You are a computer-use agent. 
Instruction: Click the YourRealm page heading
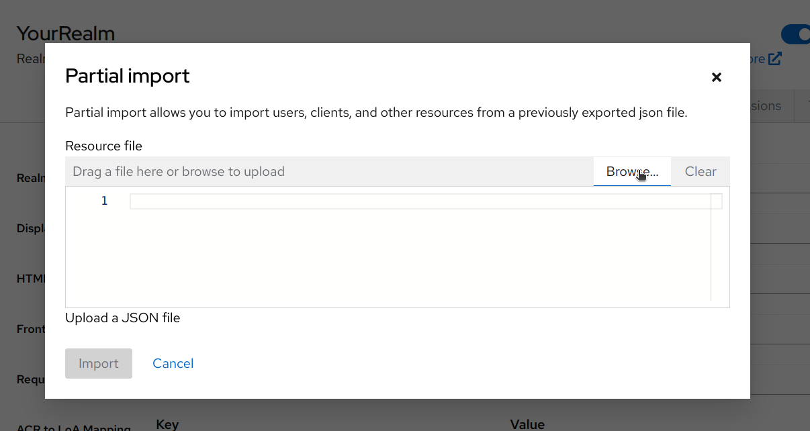click(x=66, y=33)
